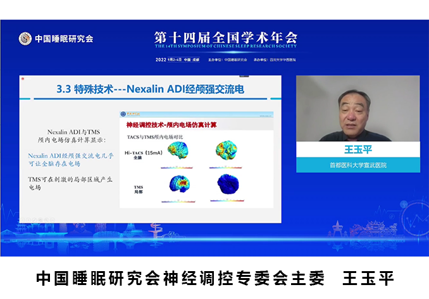Click the Hi-TACS top-view brain image
This screenshot has height=299, width=429.
click(226, 150)
